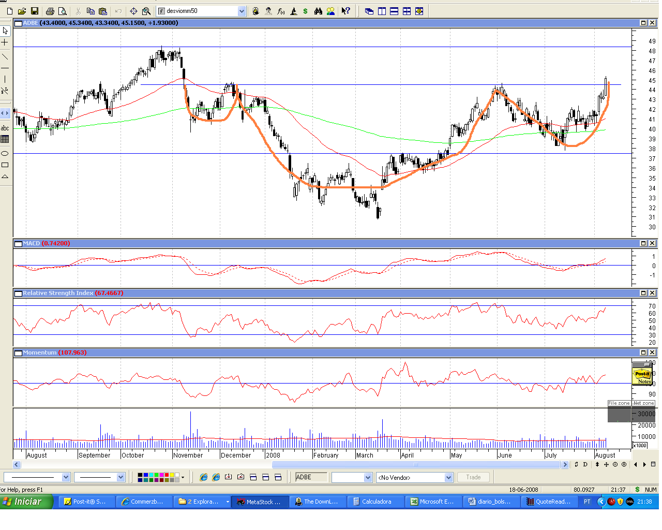Launch the Indicator Builder f(x) icon
This screenshot has width=662, height=530.
pos(281,11)
